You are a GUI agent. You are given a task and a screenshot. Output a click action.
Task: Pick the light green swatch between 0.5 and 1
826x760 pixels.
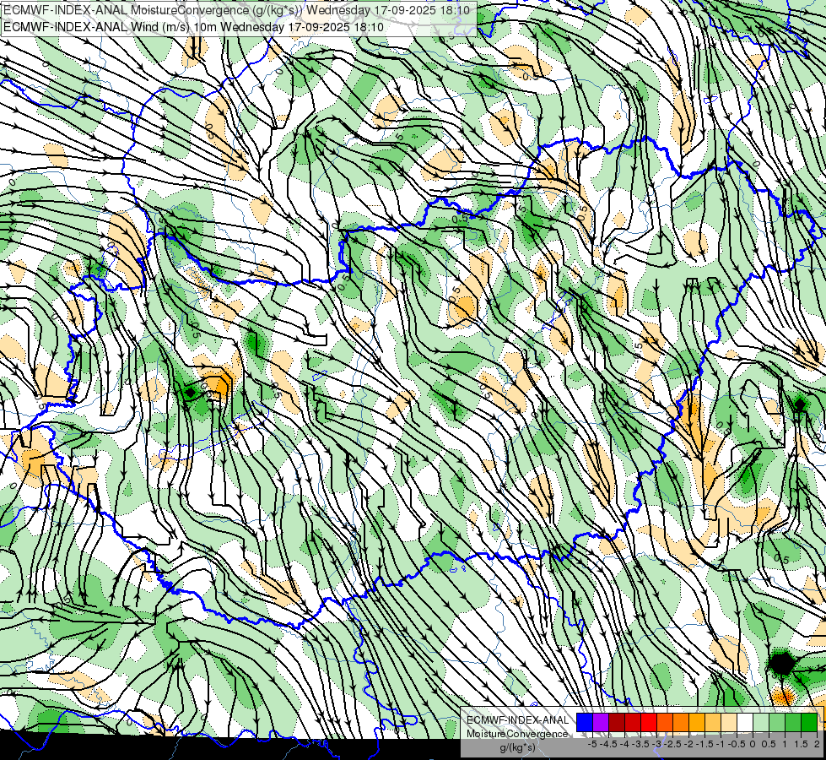coord(777,722)
